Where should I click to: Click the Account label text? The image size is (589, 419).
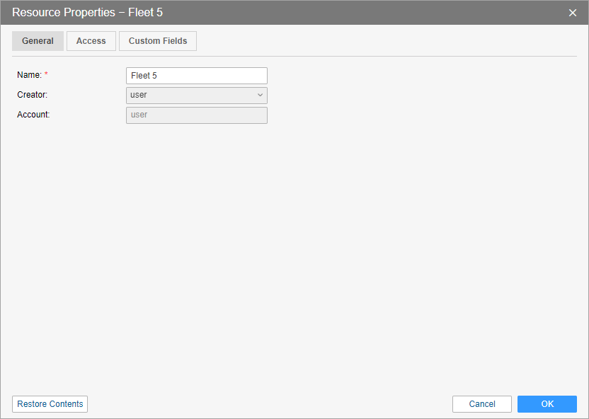33,115
